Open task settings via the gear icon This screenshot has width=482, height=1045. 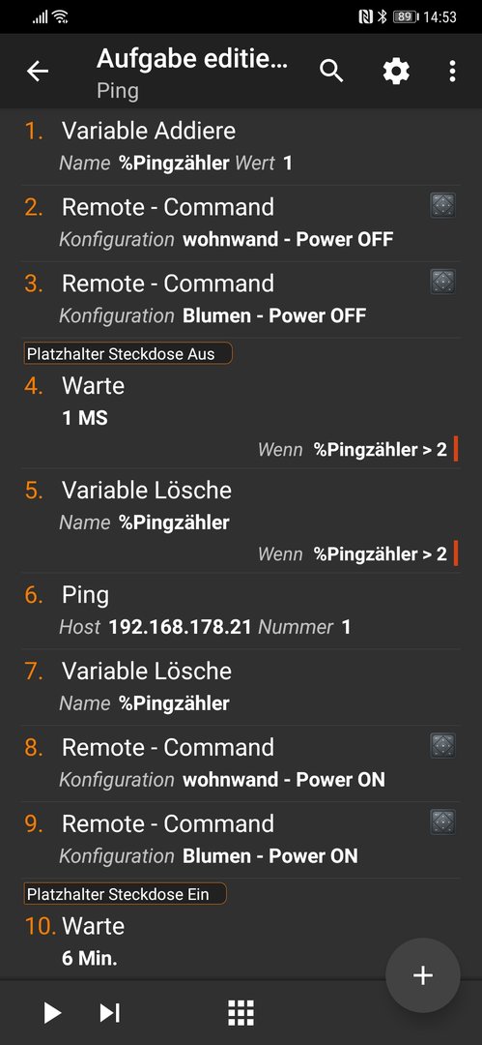tap(396, 71)
